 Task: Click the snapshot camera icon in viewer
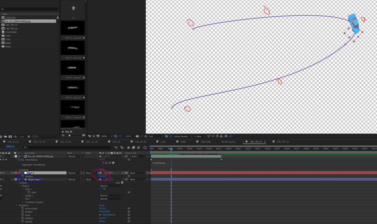pyautogui.click(x=137, y=136)
